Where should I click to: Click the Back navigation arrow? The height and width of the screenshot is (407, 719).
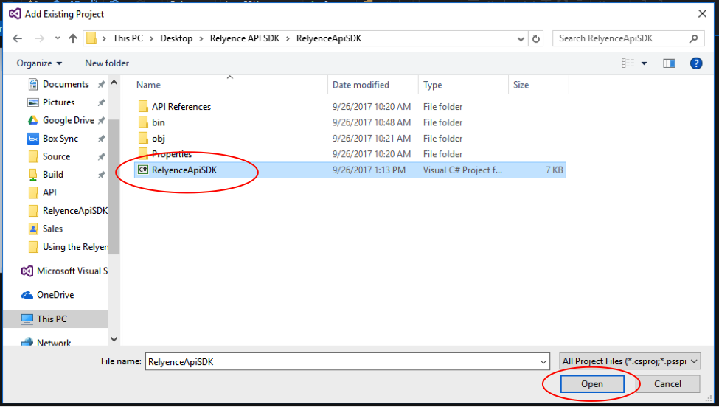point(18,38)
